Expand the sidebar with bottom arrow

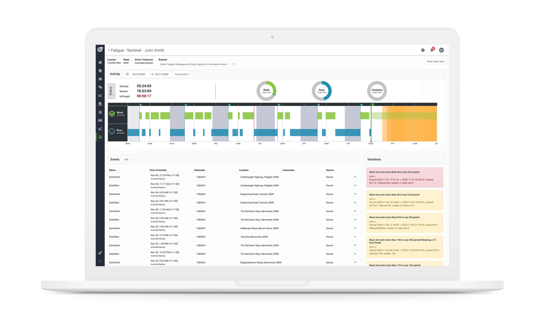pyautogui.click(x=100, y=261)
